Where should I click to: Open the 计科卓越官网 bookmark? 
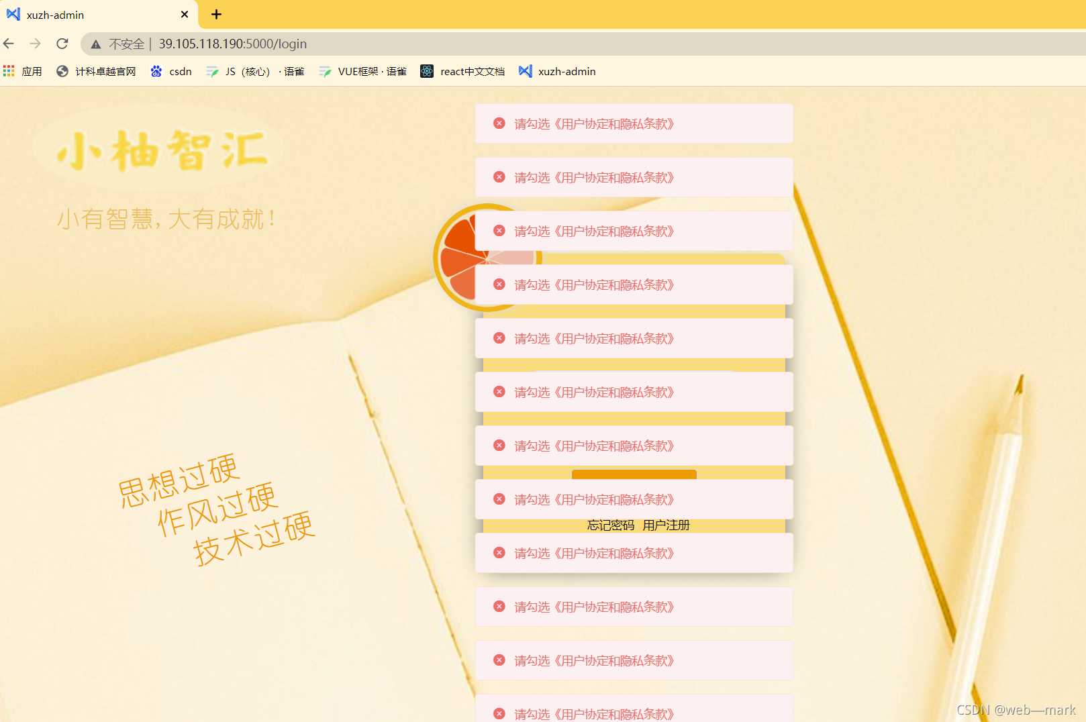96,71
